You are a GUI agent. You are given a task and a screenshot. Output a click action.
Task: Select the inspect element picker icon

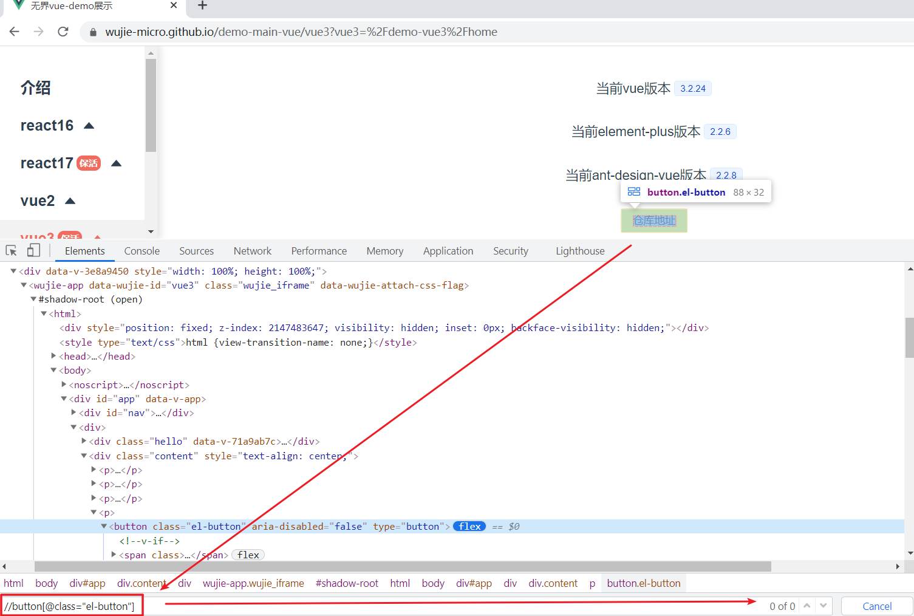11,250
